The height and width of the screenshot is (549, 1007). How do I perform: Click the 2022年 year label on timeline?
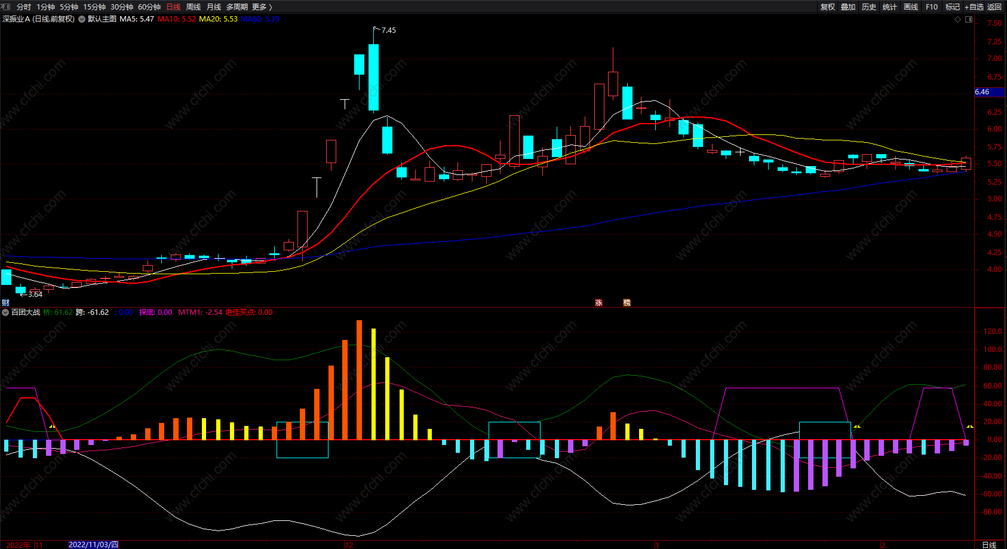click(x=18, y=545)
